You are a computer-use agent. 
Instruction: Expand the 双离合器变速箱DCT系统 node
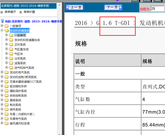click(2, 81)
